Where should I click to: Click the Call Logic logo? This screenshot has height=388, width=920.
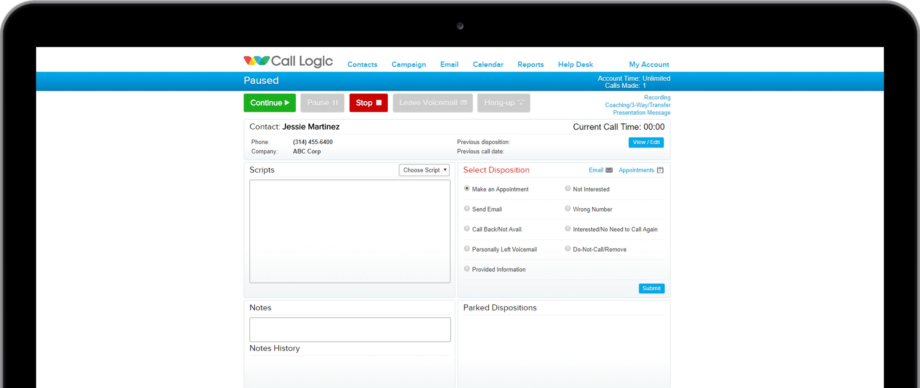(288, 61)
